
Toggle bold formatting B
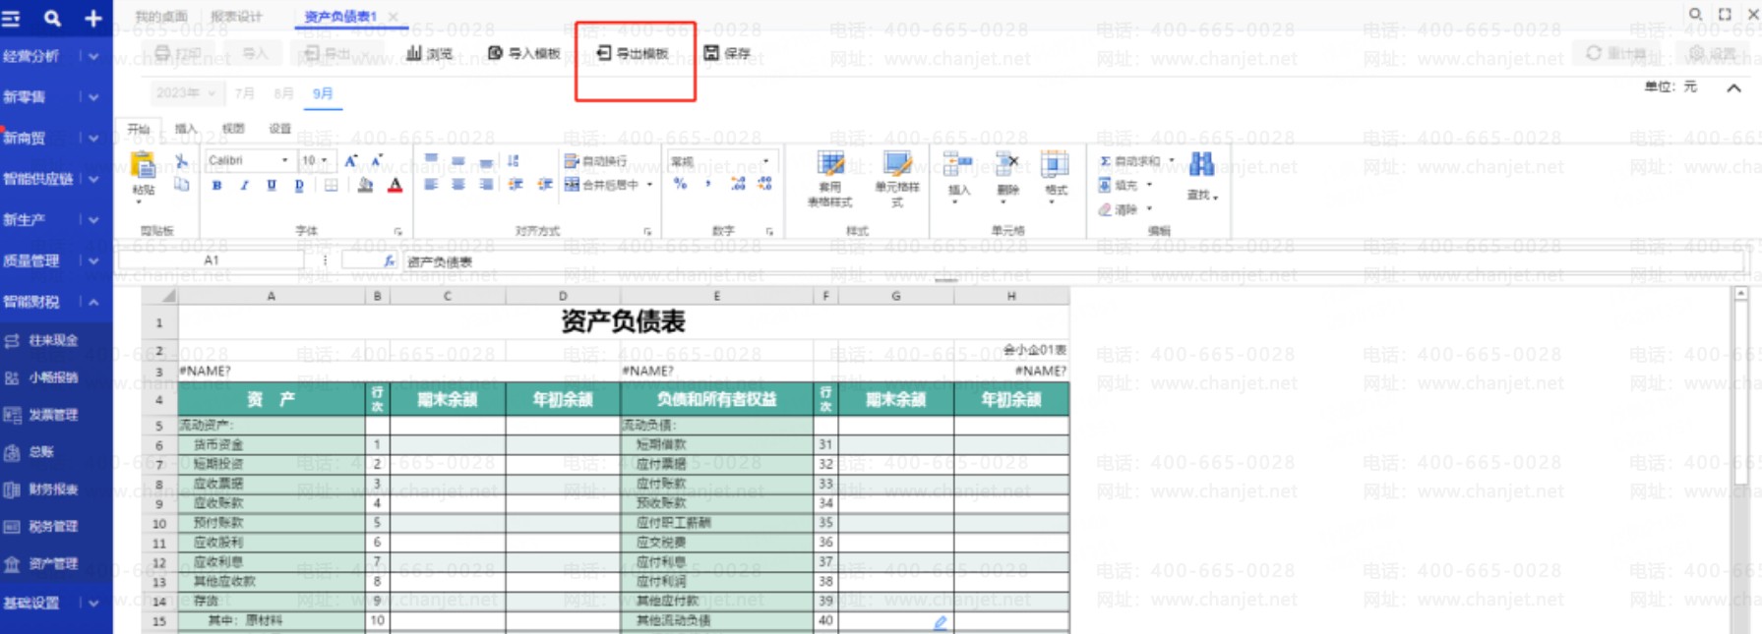pyautogui.click(x=216, y=185)
